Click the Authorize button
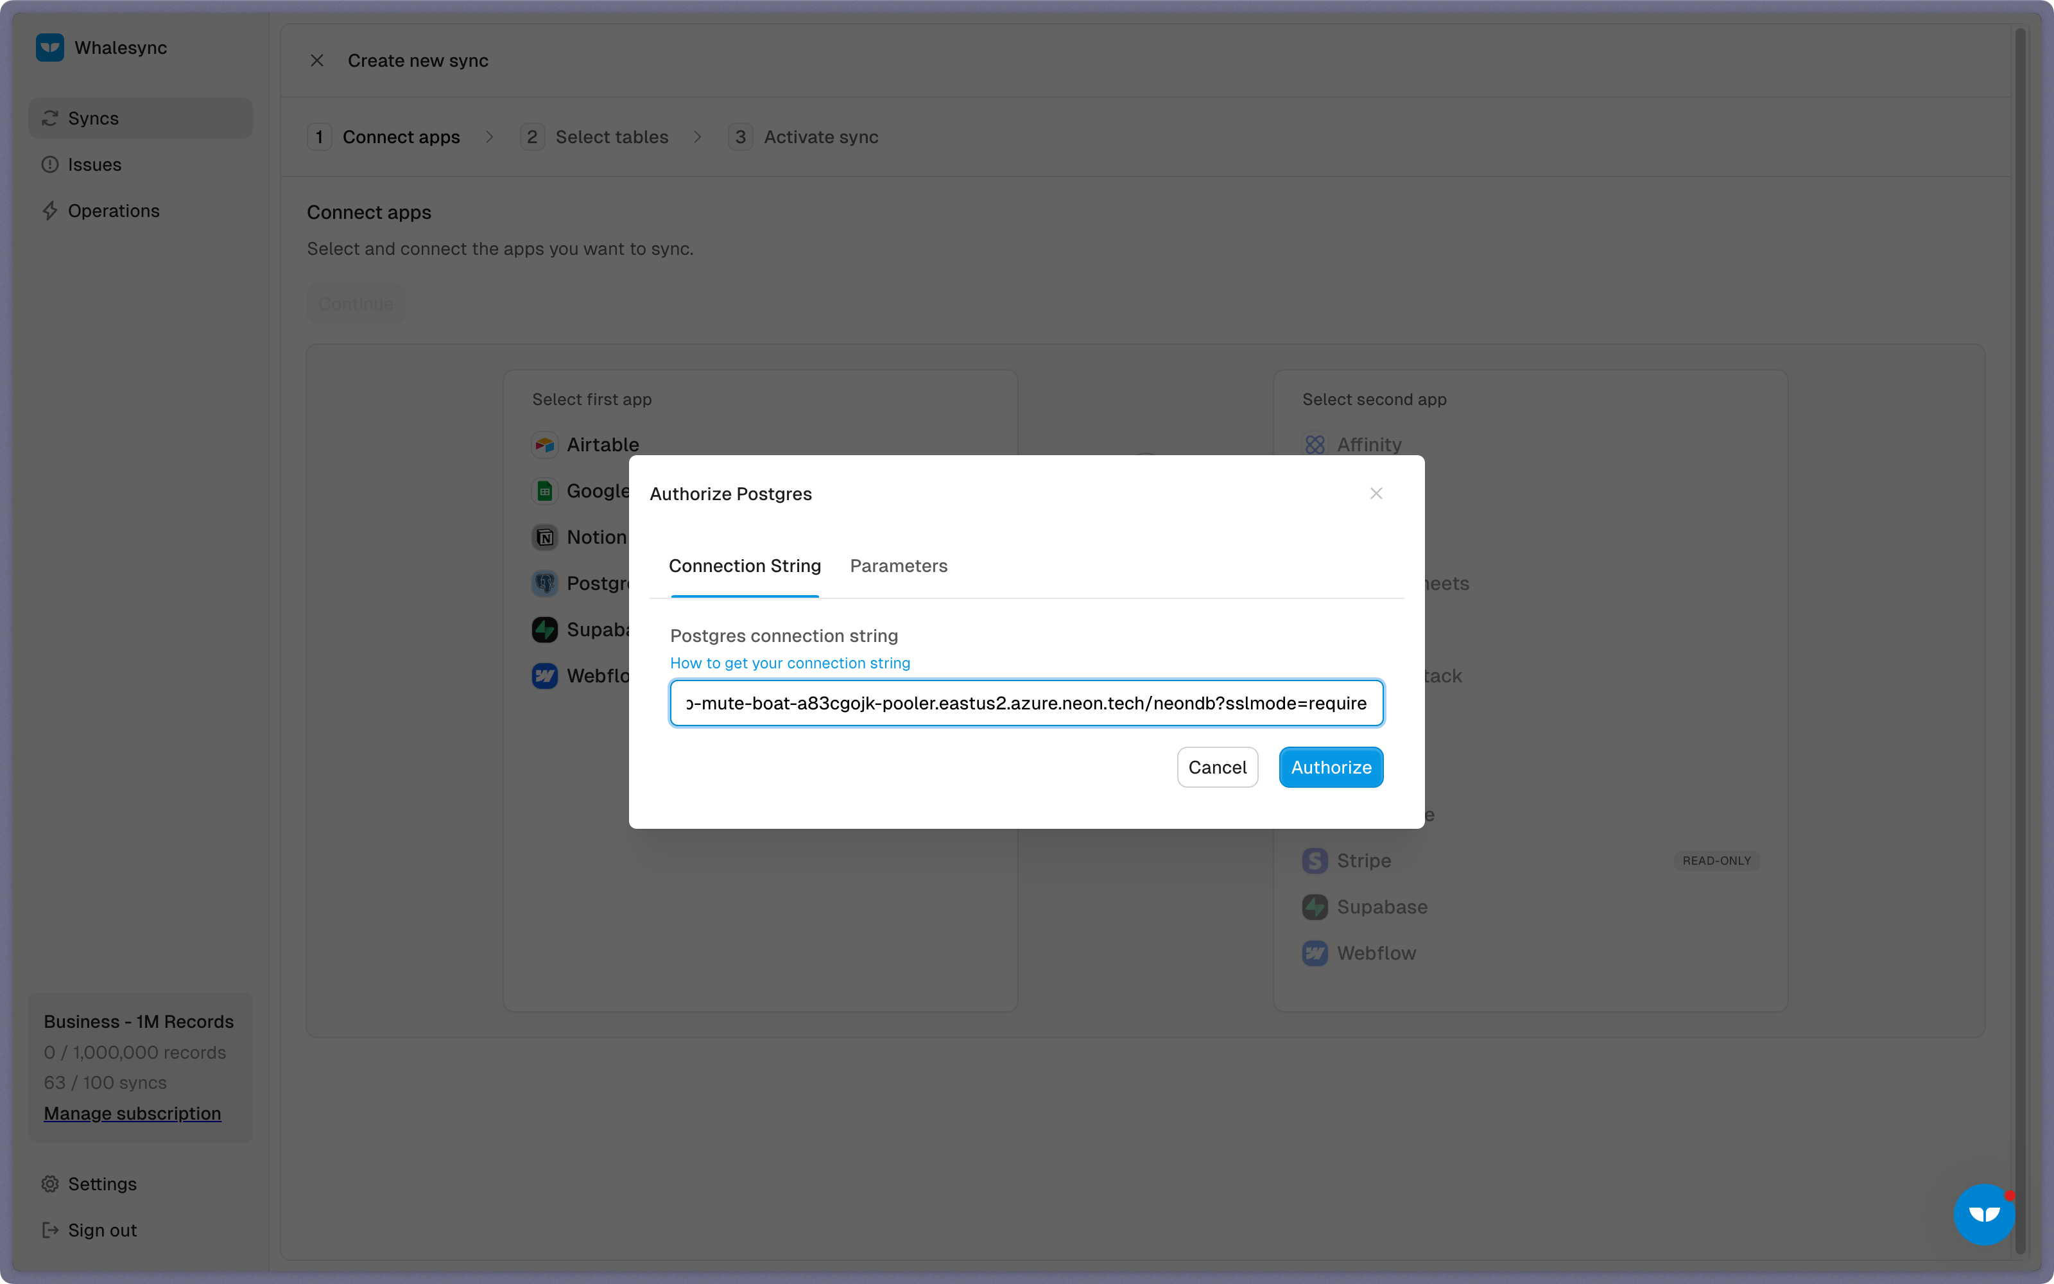 click(1331, 767)
